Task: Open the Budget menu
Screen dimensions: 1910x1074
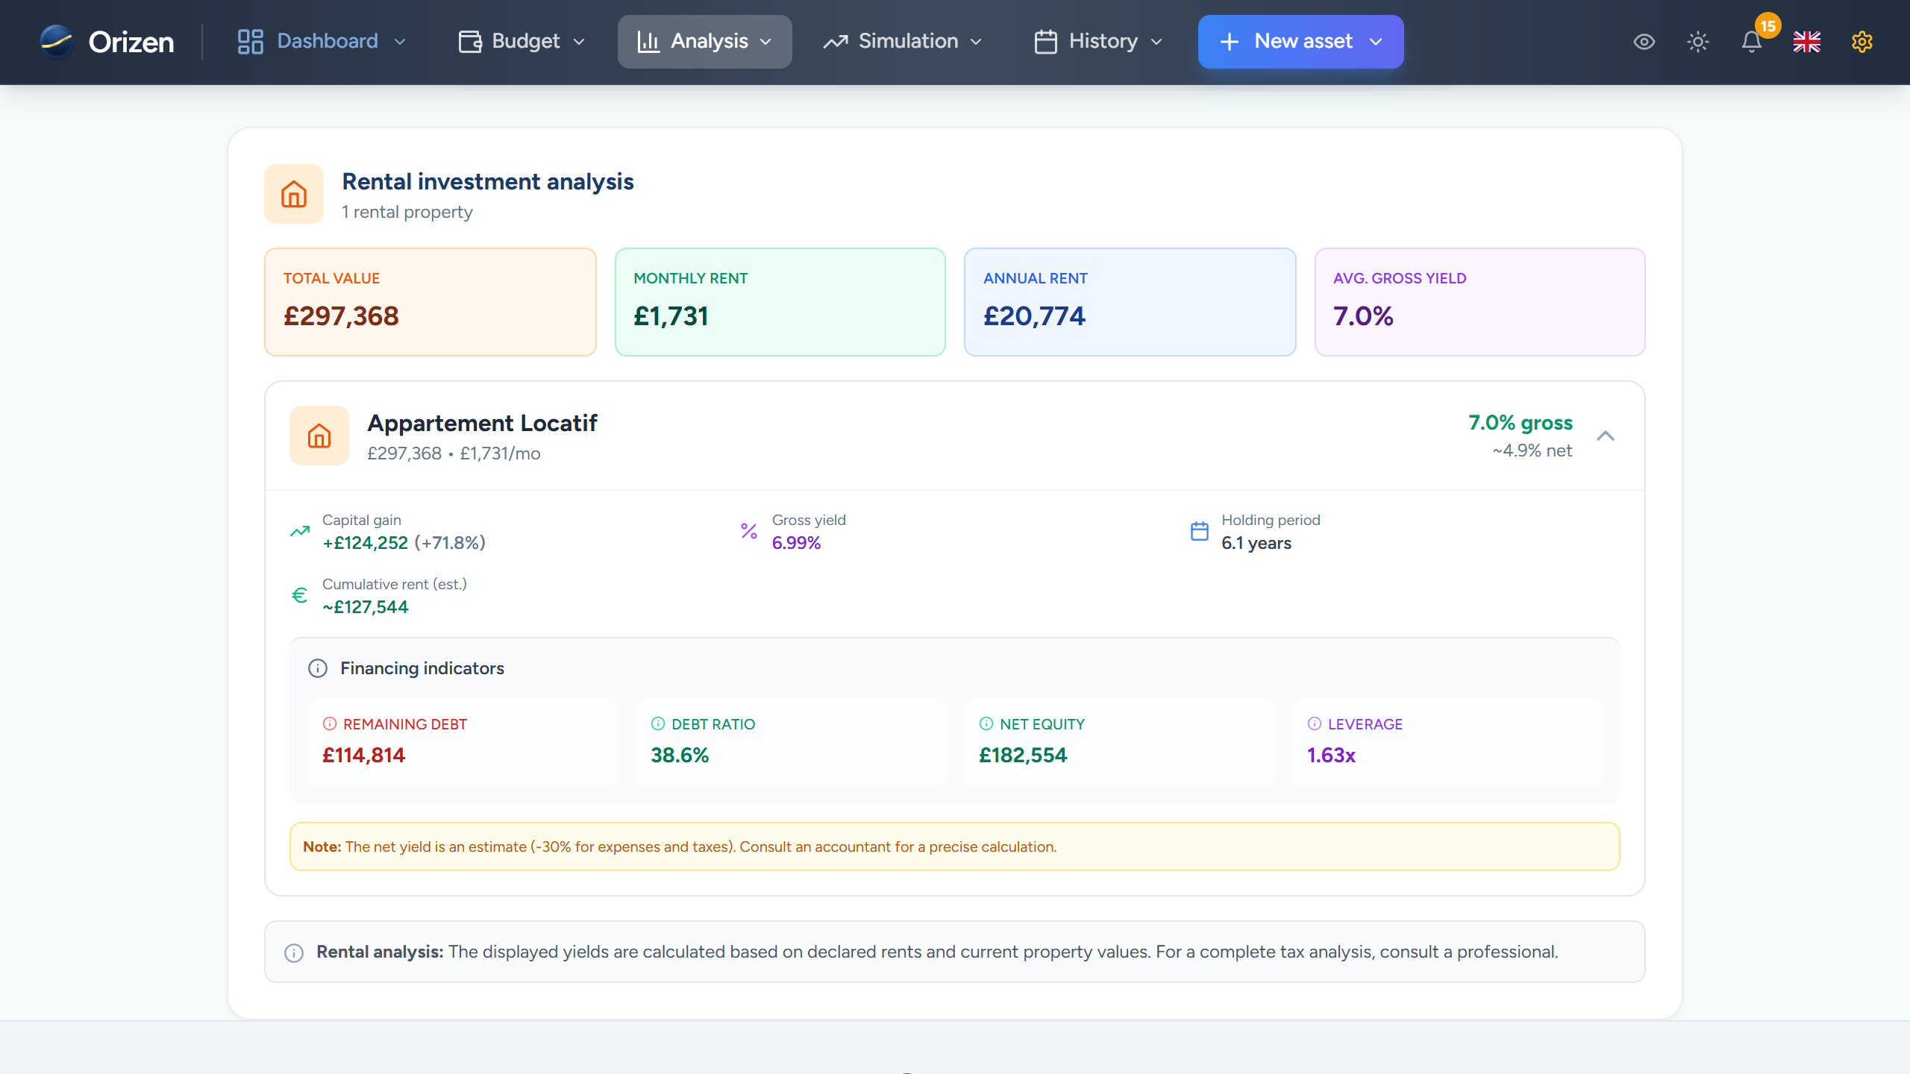Action: (525, 41)
